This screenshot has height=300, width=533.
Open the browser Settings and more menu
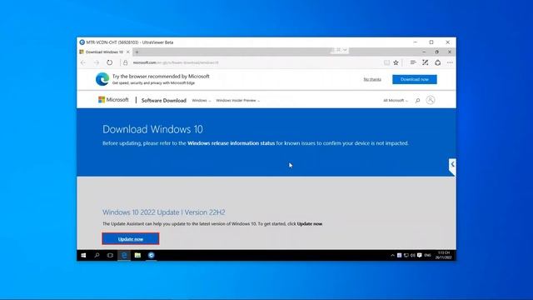[450, 62]
